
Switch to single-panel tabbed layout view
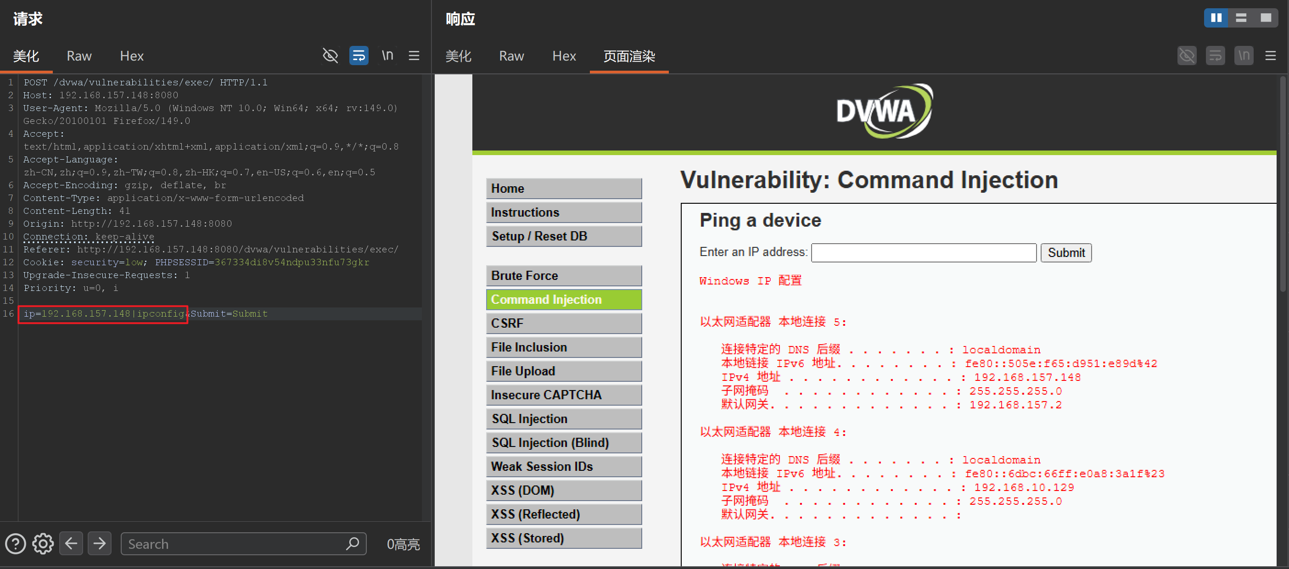(1266, 18)
